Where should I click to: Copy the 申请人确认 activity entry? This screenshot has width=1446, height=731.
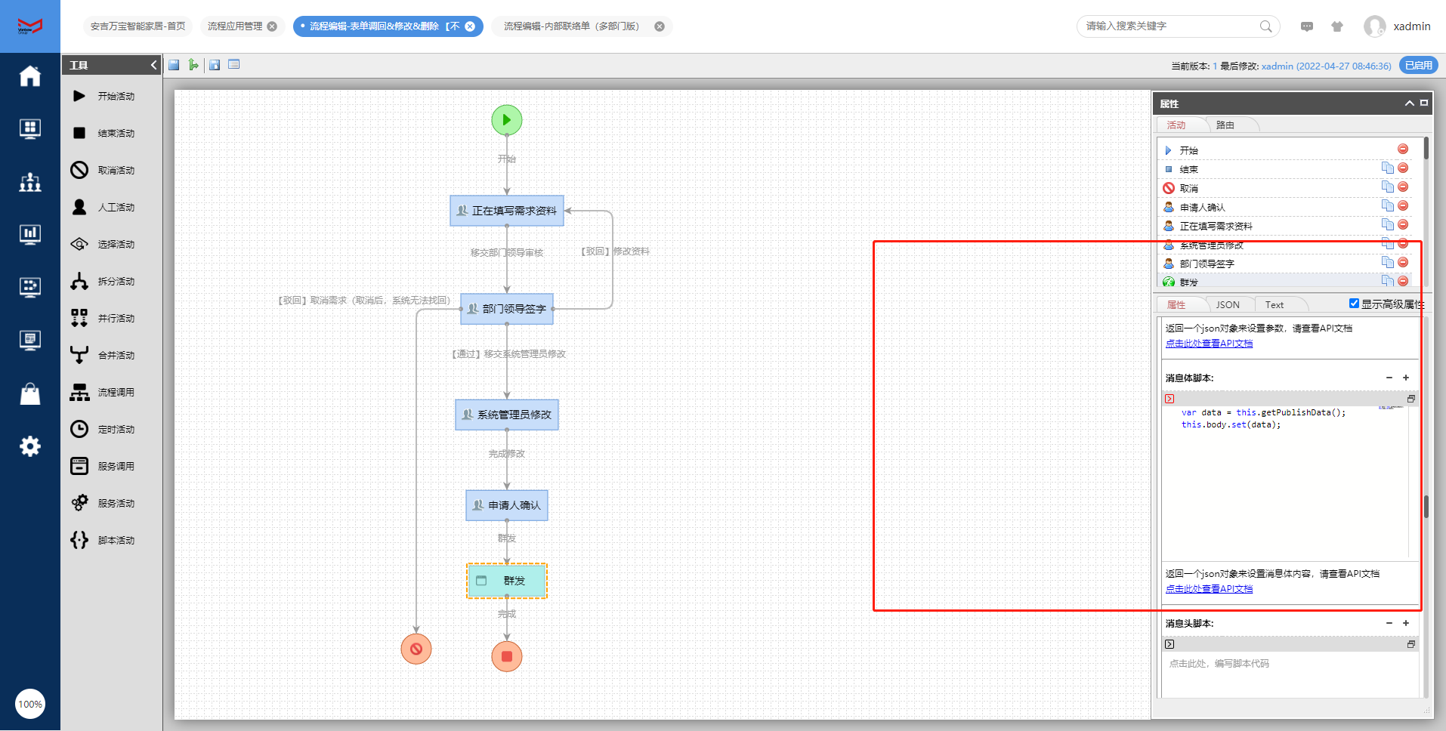pyautogui.click(x=1387, y=206)
